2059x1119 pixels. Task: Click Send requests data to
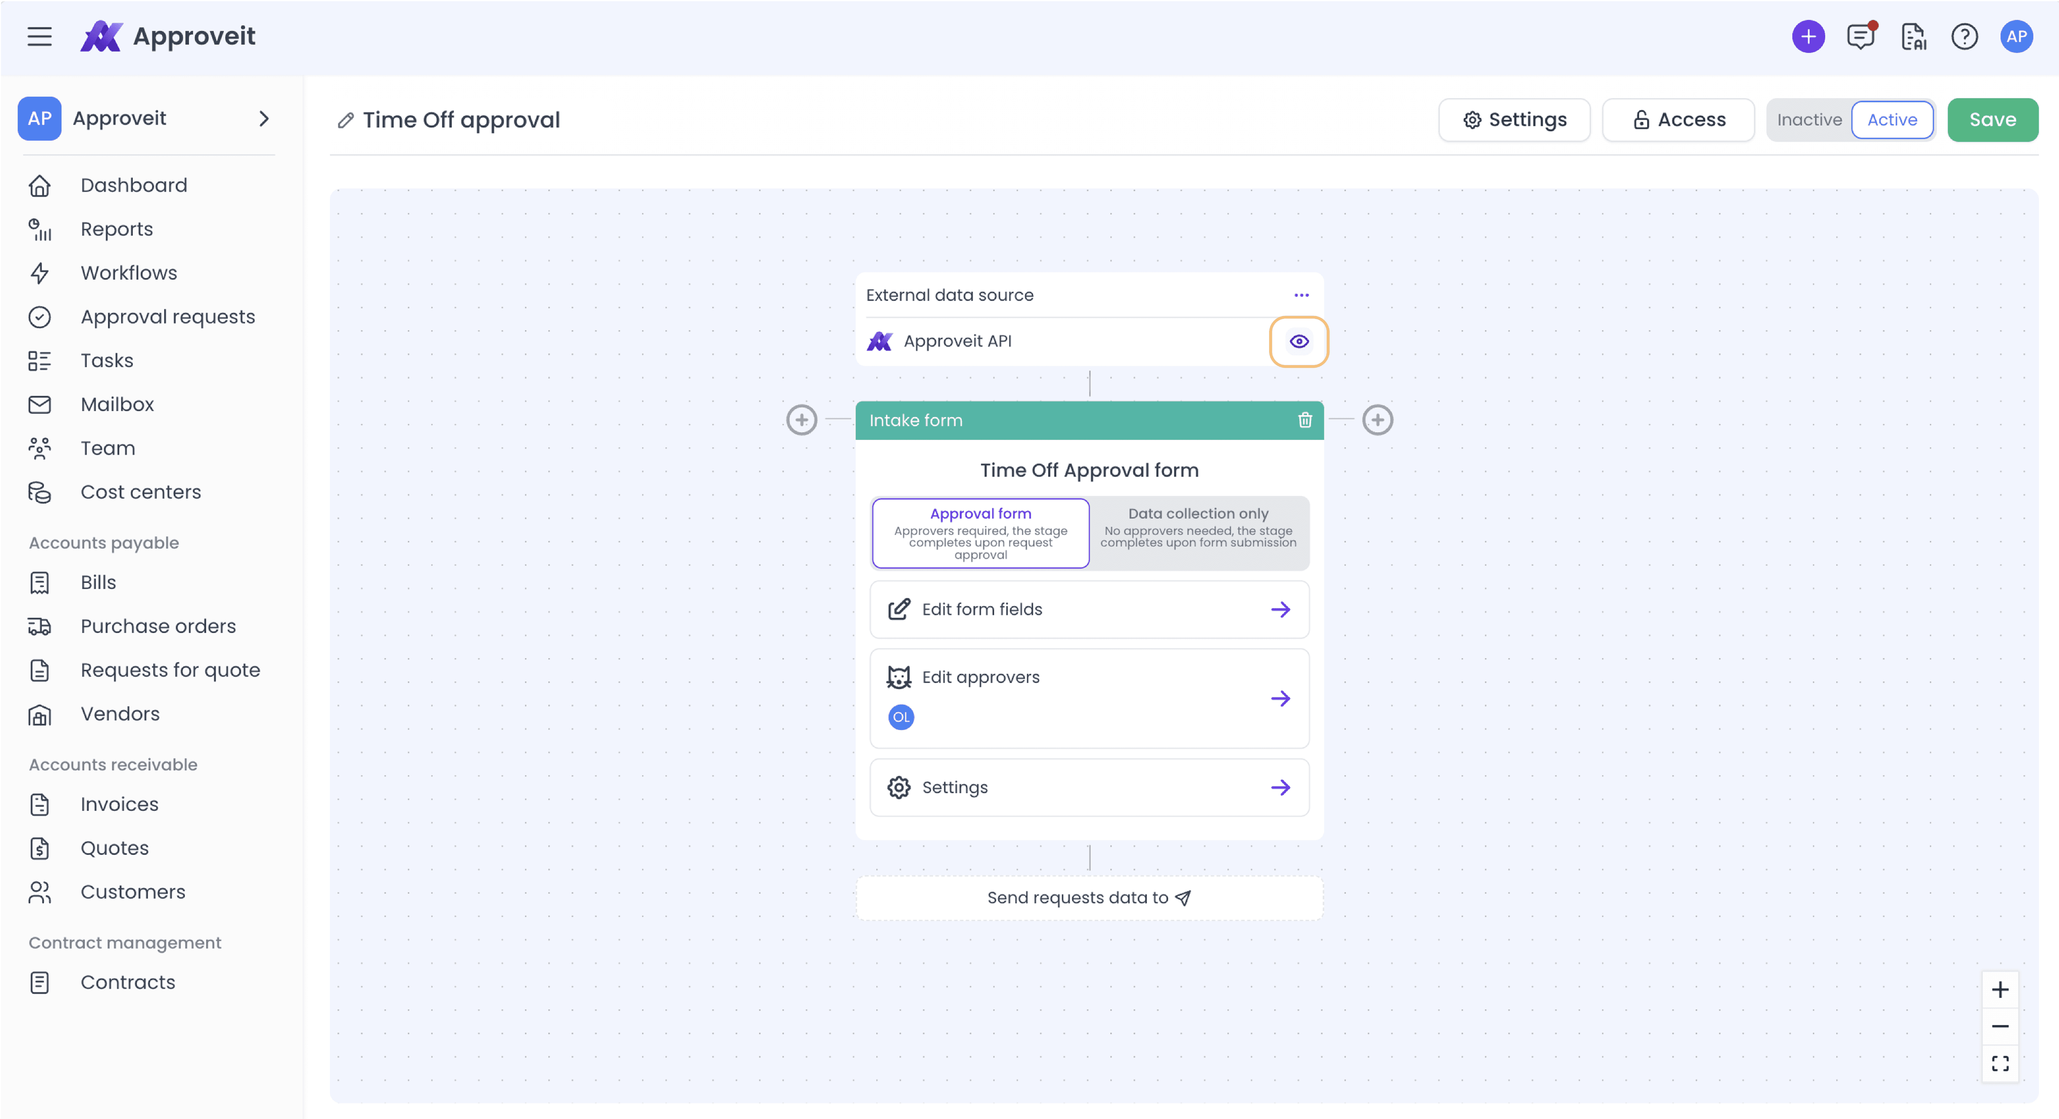point(1089,898)
